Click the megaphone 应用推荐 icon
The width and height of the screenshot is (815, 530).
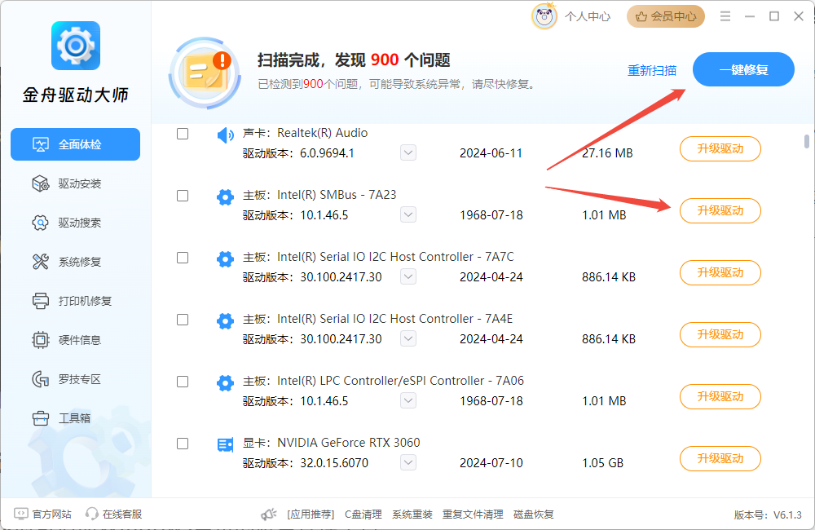[269, 515]
